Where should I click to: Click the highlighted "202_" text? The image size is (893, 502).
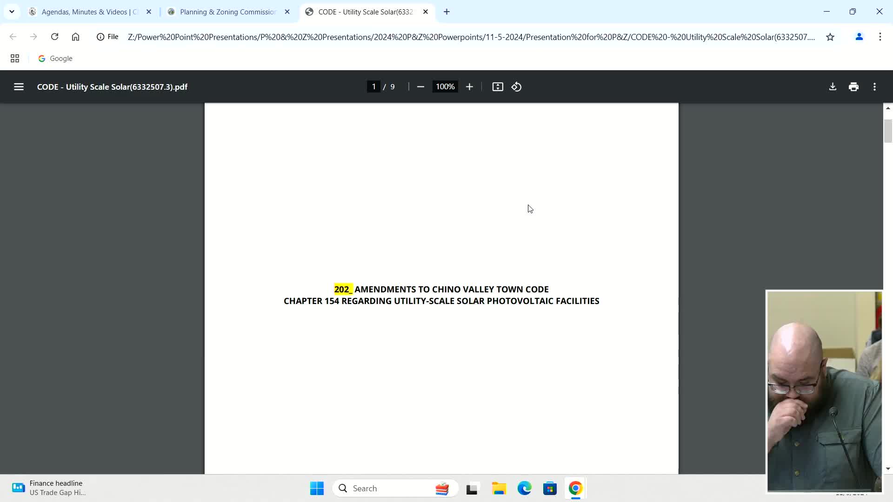[x=343, y=289]
